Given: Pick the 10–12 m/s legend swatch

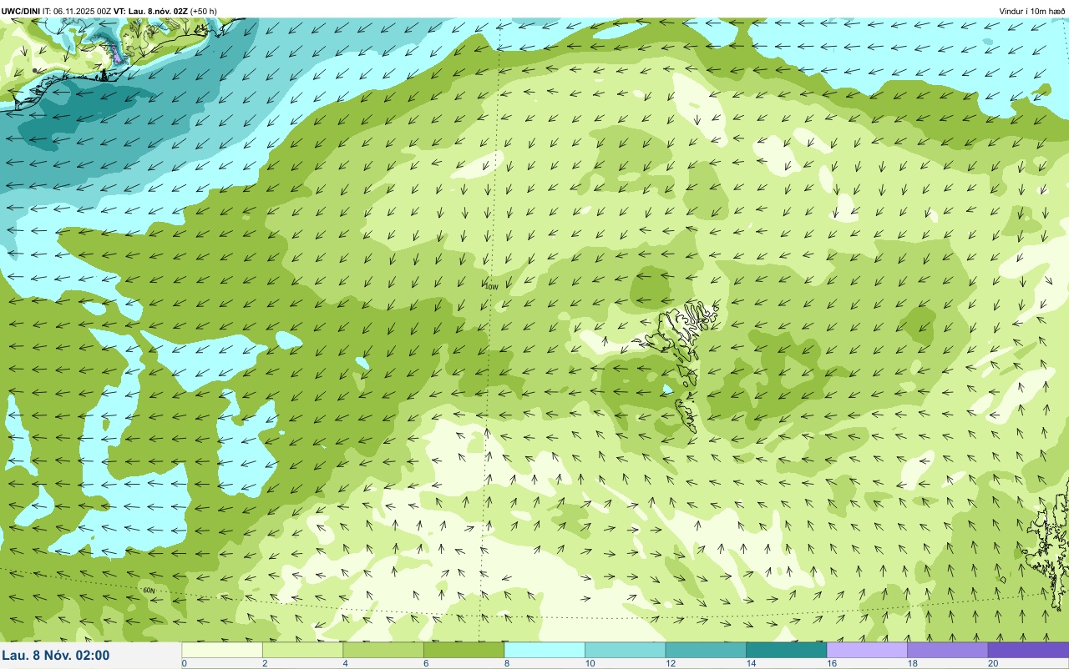Looking at the screenshot, I should [x=625, y=650].
